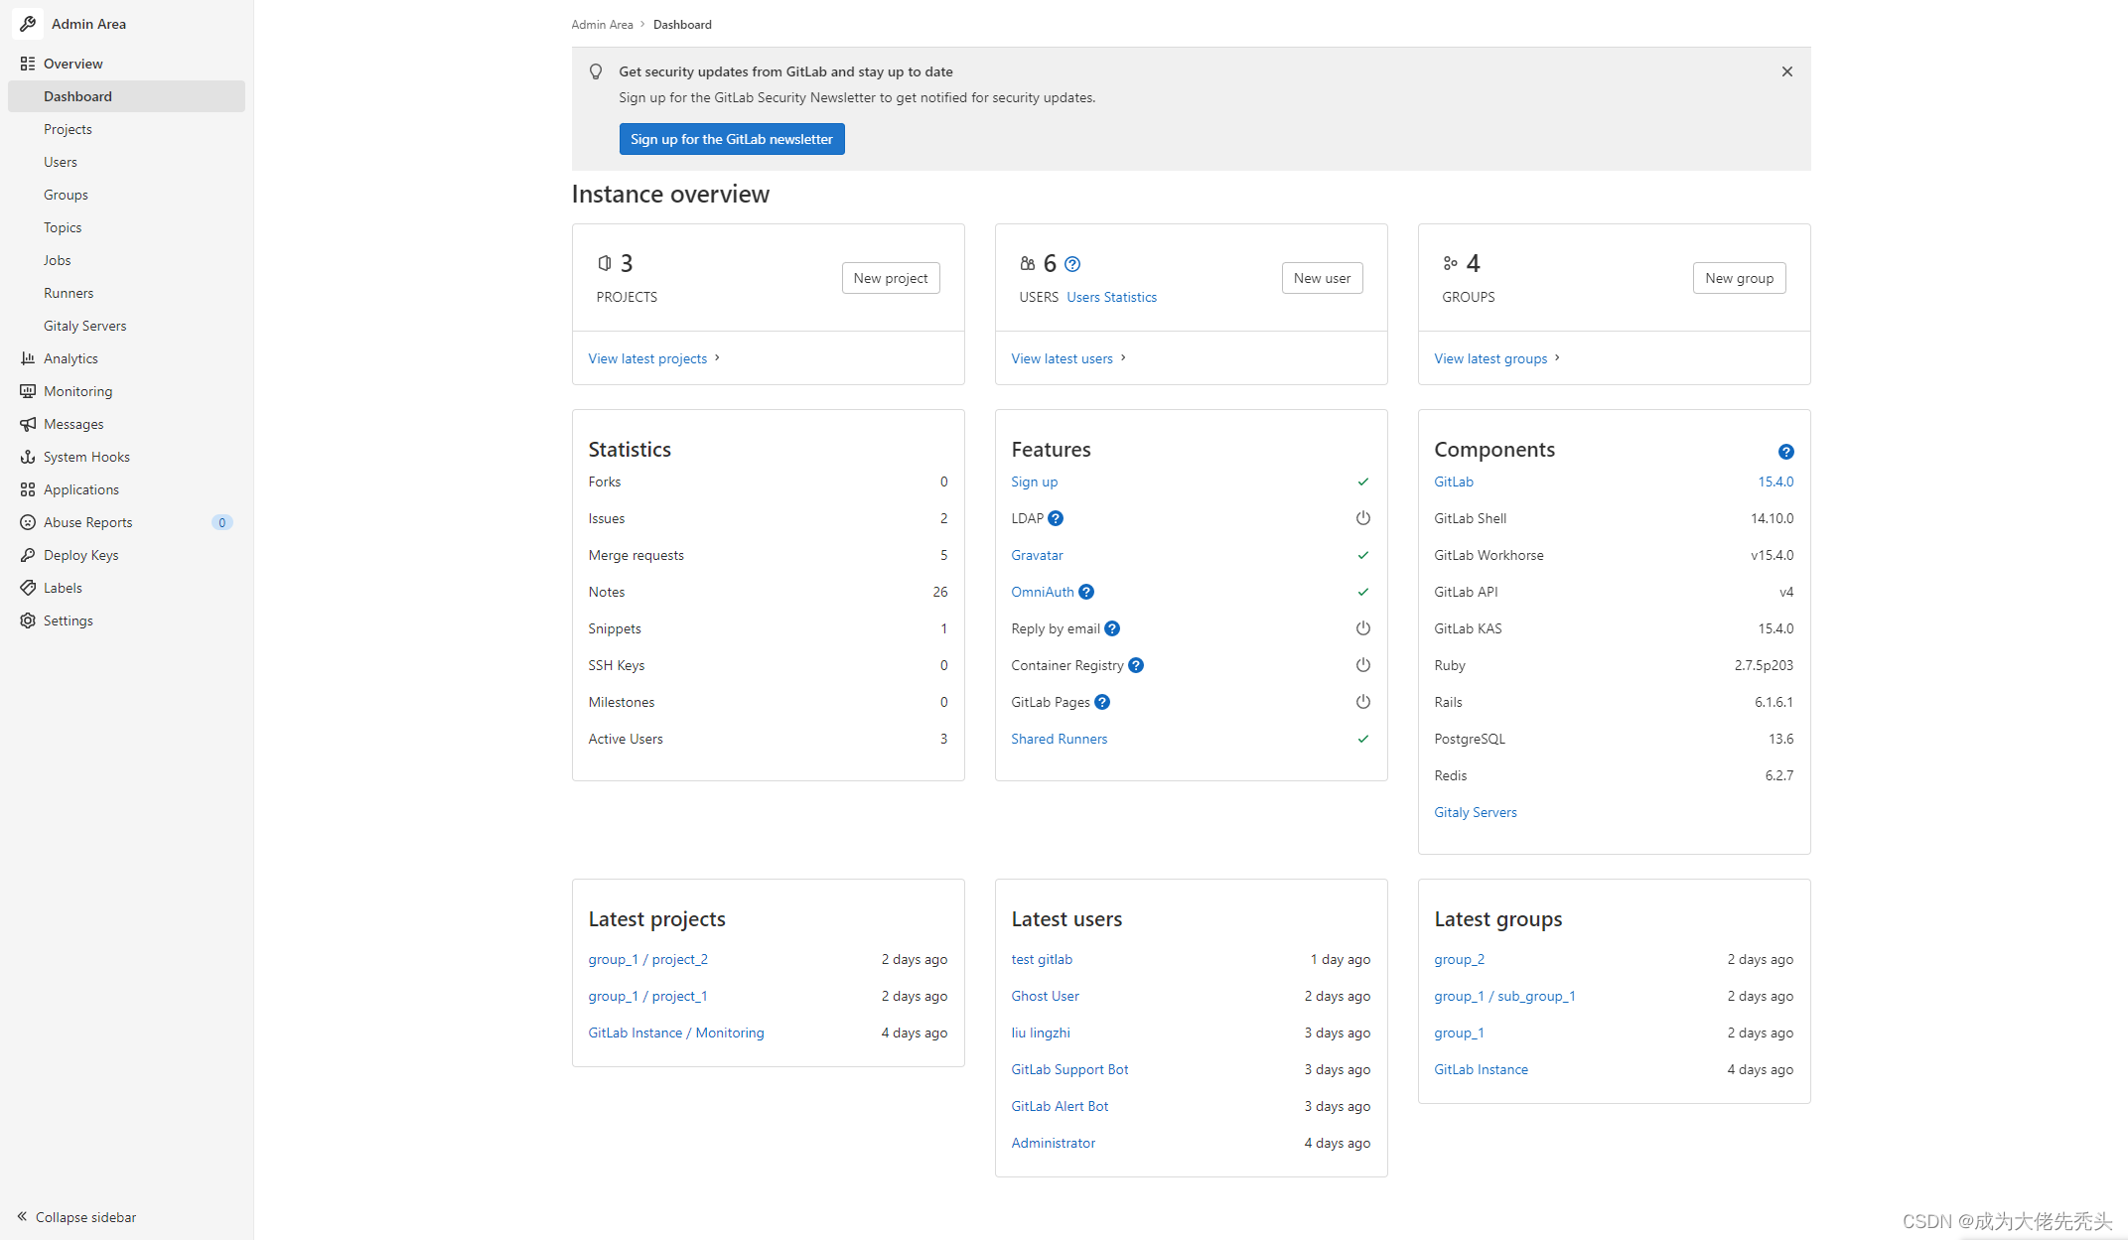Open the Shared Runners link
The height and width of the screenshot is (1240, 2128).
click(1059, 739)
